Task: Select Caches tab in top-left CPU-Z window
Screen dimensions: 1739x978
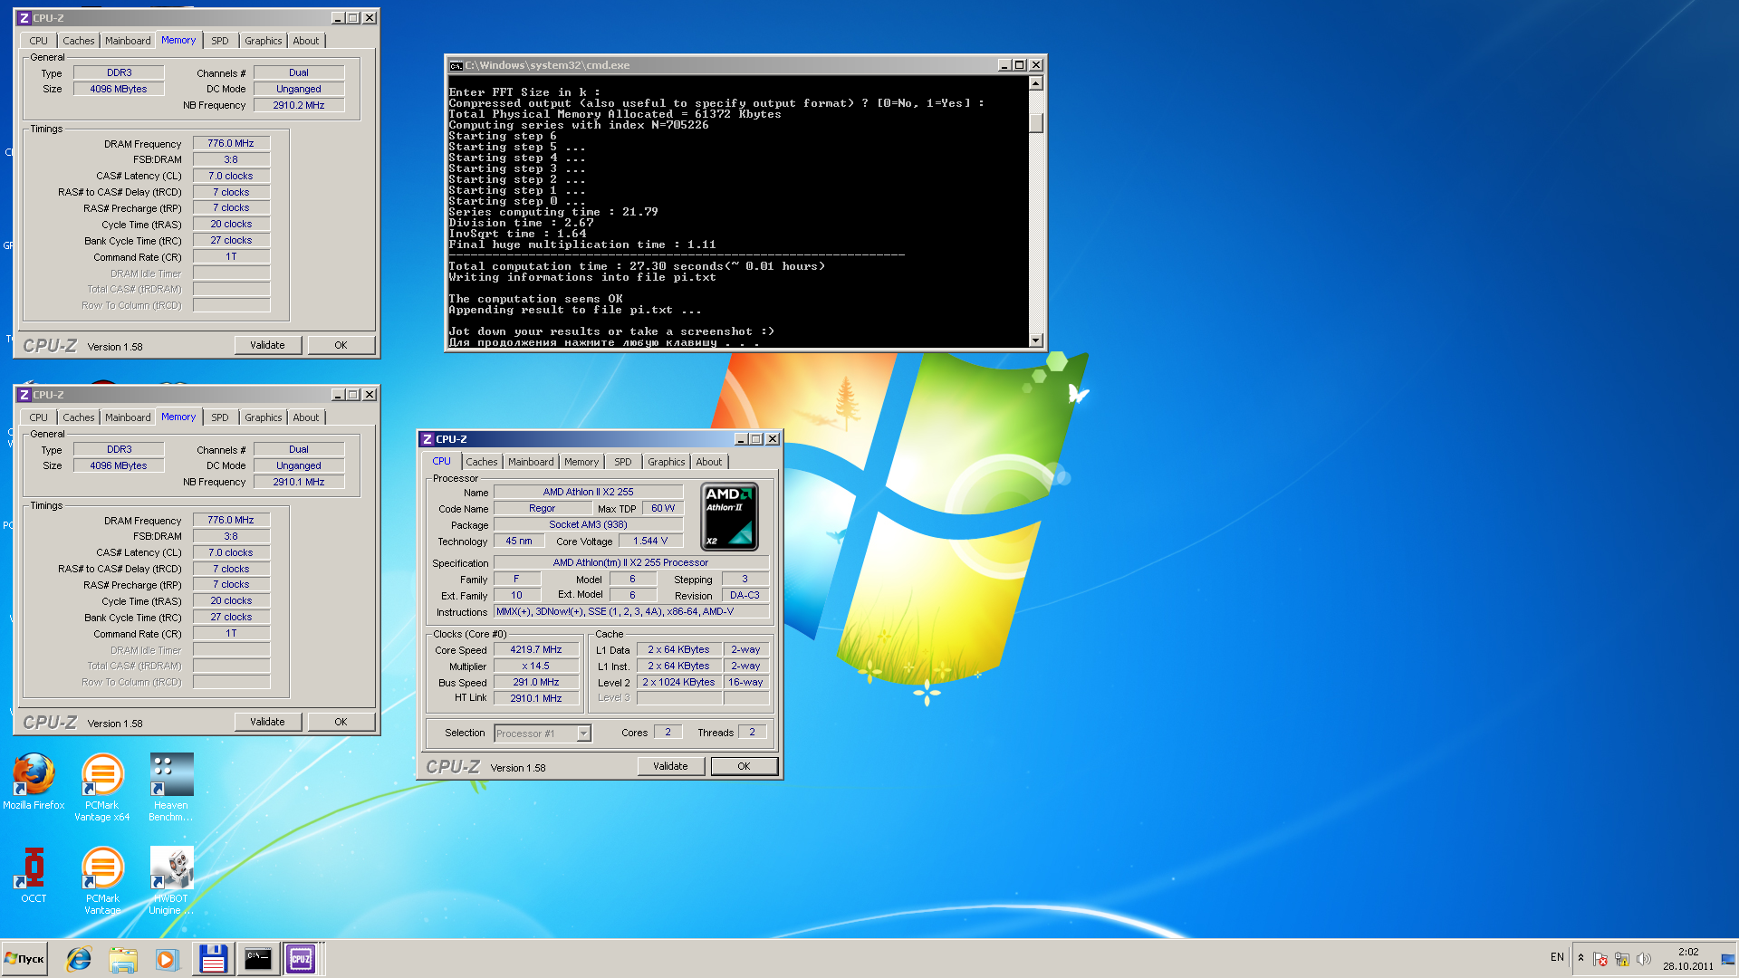Action: pos(79,41)
